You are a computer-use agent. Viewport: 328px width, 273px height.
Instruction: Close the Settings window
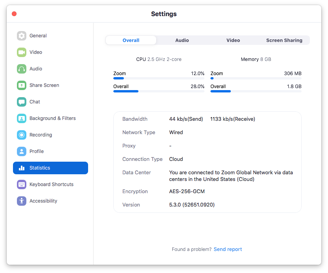(14, 14)
